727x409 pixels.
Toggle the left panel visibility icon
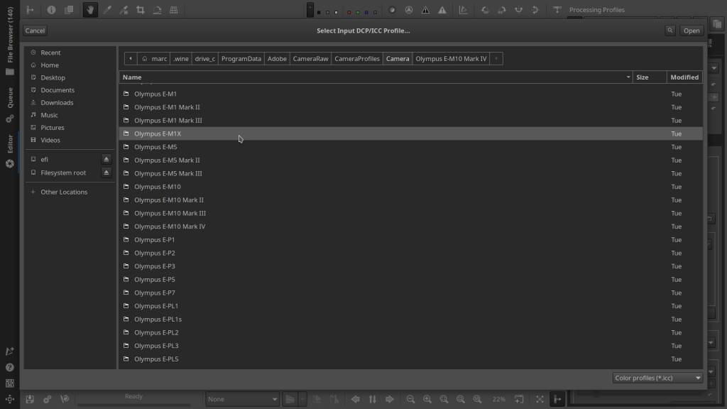(x=30, y=10)
